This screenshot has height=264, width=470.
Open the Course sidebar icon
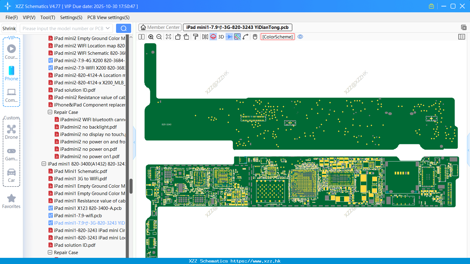click(x=11, y=52)
